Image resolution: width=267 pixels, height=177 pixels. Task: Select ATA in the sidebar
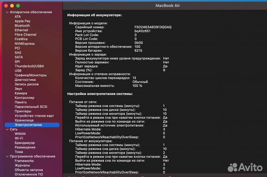[17, 17]
